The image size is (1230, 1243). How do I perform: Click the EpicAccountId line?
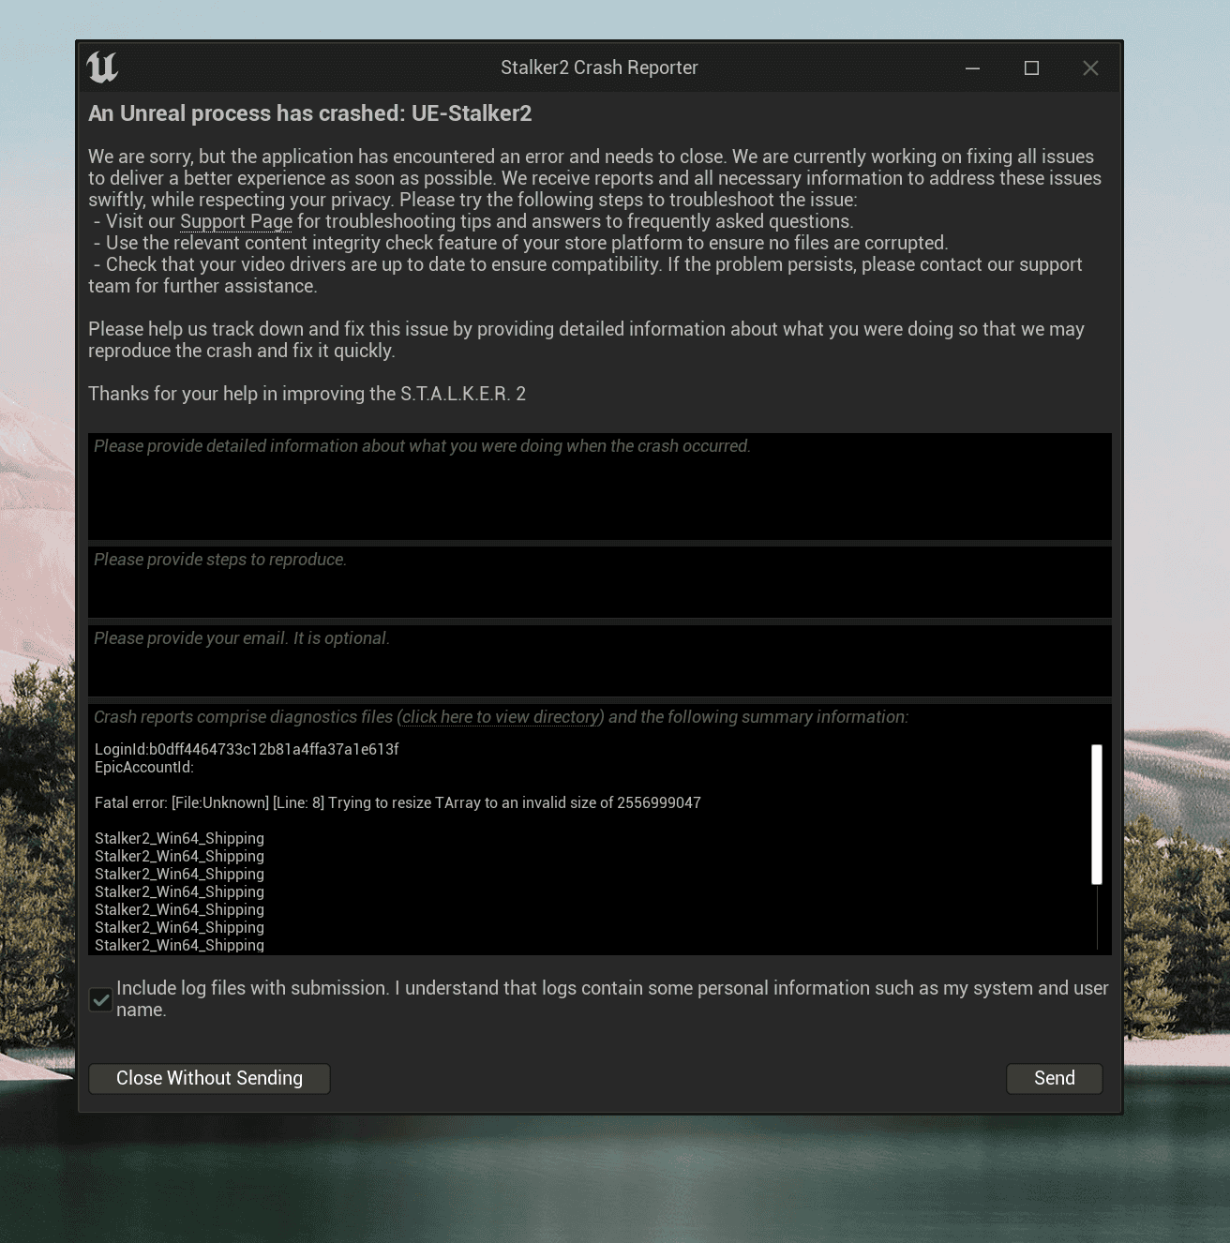point(144,767)
